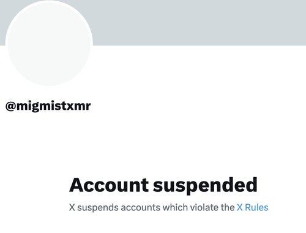Click the Account suspended heading

tap(163, 185)
